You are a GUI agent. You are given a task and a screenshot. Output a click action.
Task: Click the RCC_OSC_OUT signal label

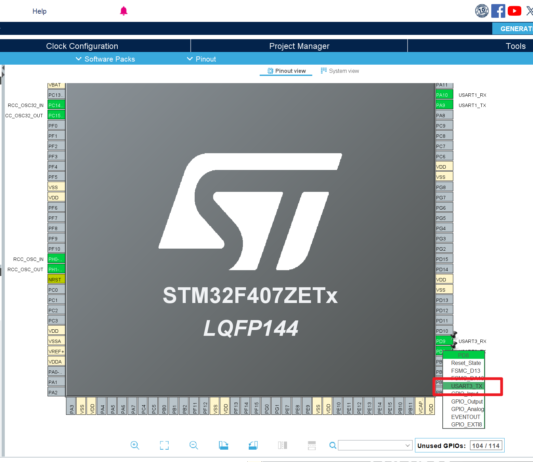point(25,269)
